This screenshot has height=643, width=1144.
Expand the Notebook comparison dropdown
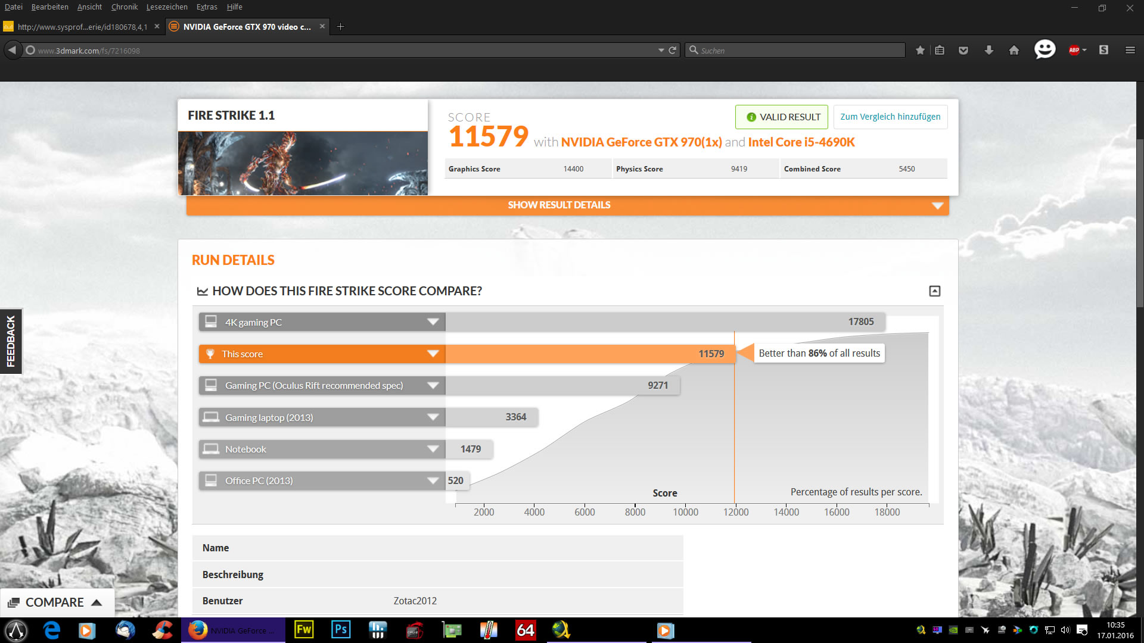[x=433, y=449]
